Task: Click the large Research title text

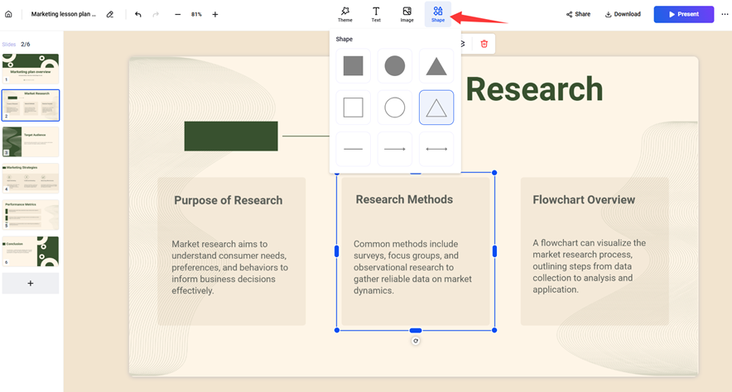Action: (535, 89)
